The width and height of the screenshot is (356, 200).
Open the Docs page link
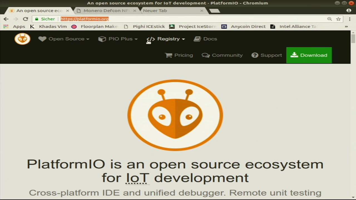tap(205, 39)
